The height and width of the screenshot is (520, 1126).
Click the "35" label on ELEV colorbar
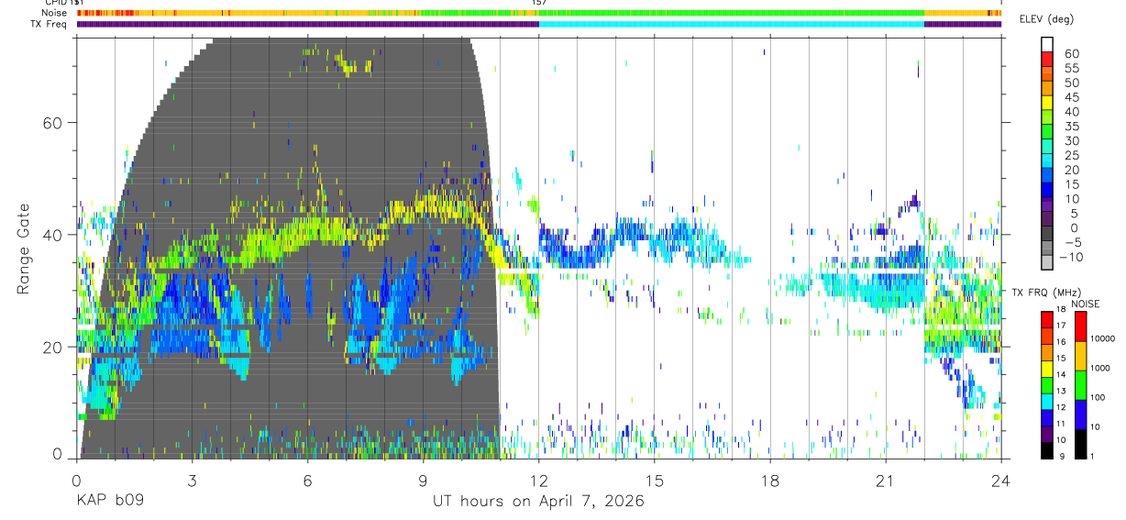coord(1071,127)
